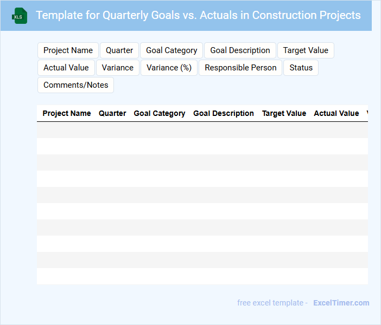Select the Variance tag button

118,68
